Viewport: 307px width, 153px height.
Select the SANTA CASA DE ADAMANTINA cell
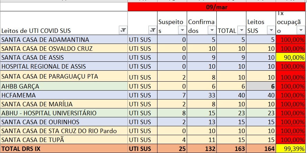(x=64, y=39)
